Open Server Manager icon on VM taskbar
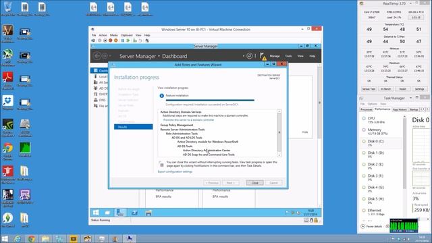Image resolution: width=432 pixels, height=243 pixels. (x=120, y=213)
